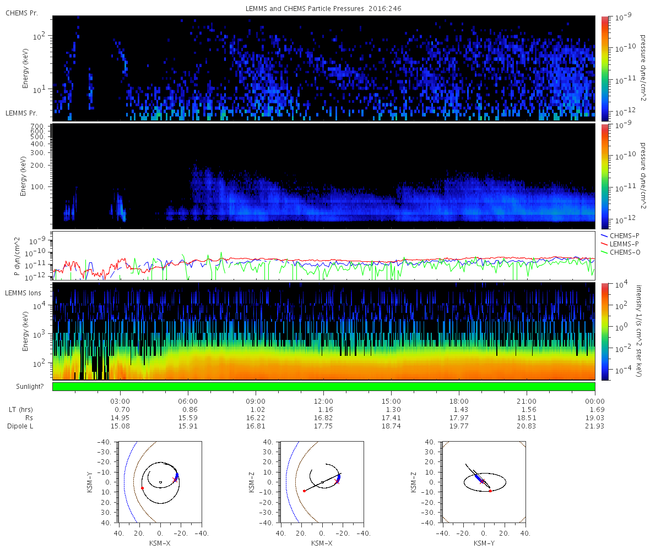Screen dimensions: 661x550
Task: Click the 18:00 time tick label
Action: coord(459,401)
